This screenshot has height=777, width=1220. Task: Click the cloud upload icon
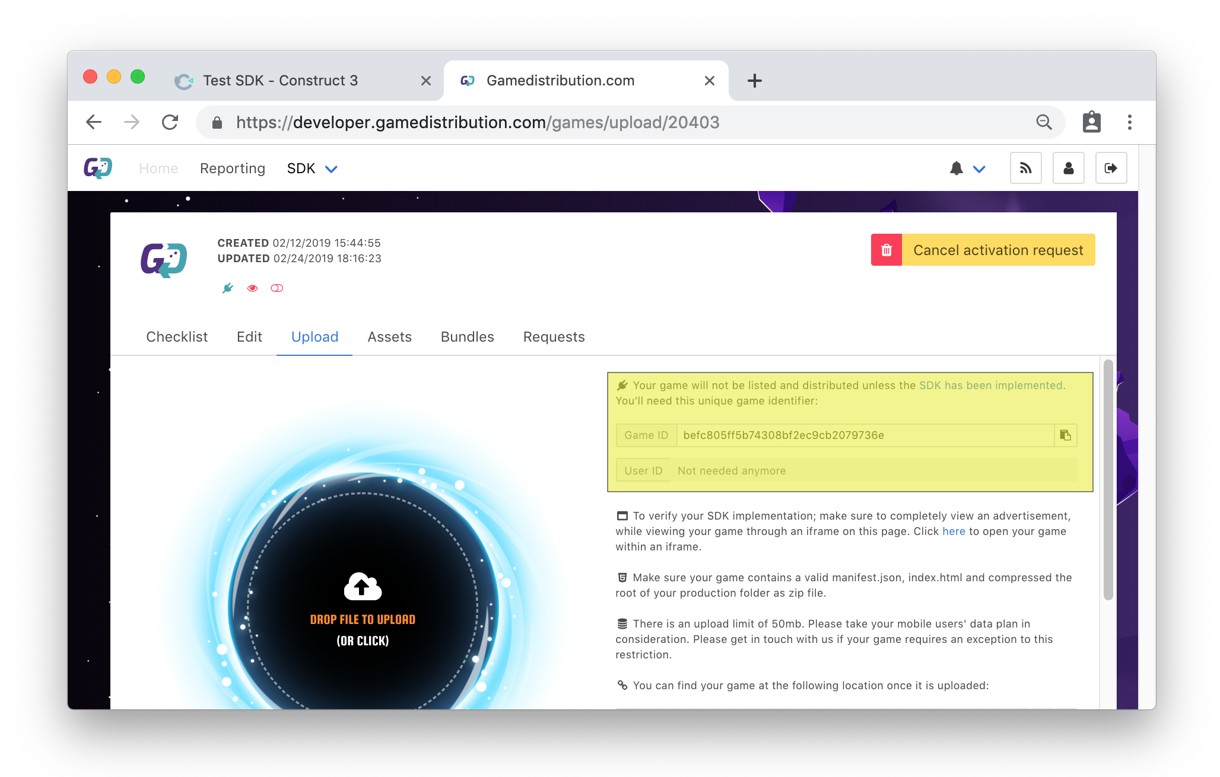click(363, 586)
